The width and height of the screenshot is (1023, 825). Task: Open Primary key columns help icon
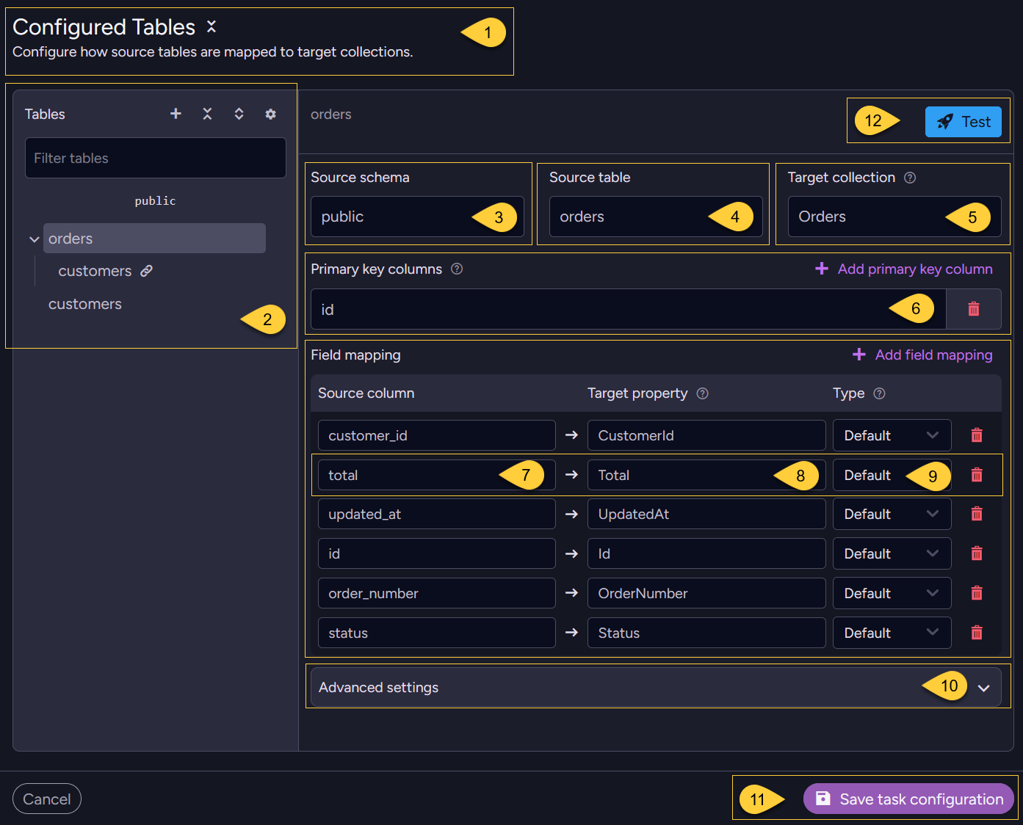pyautogui.click(x=457, y=269)
